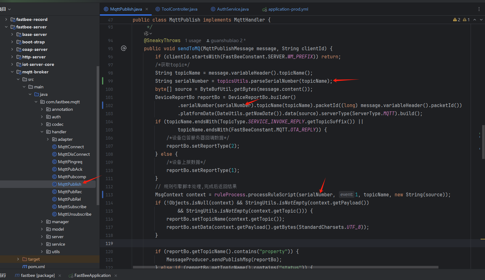Select the utils package
Viewport: 485px width, 280px height.
point(53,252)
